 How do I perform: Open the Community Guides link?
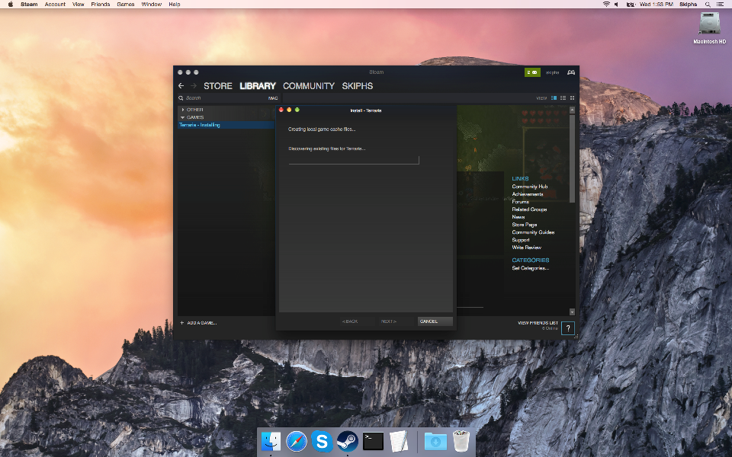click(533, 232)
